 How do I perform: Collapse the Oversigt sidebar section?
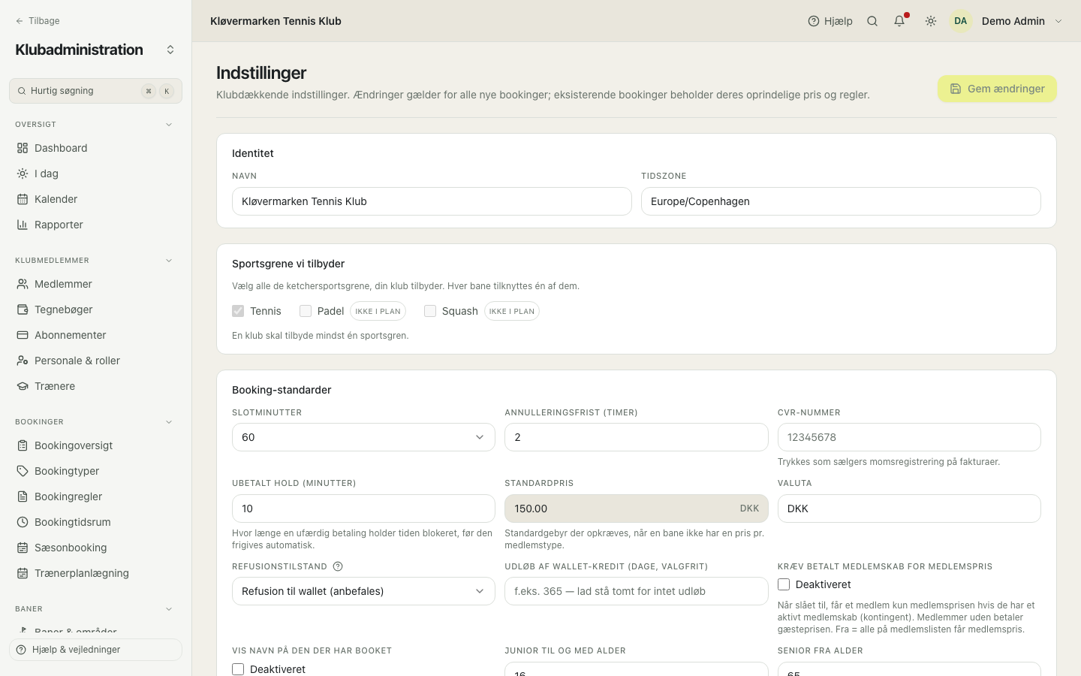[169, 125]
